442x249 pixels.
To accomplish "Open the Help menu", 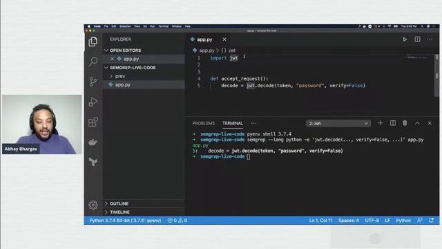I will 188,26.
